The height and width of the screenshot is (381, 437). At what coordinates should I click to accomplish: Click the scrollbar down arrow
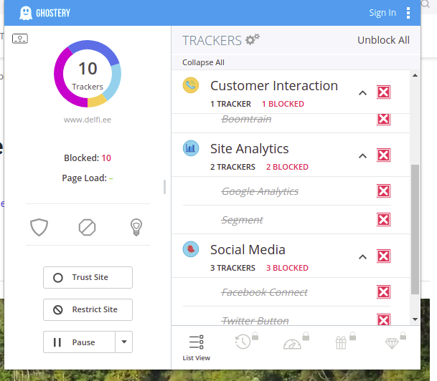pos(415,319)
